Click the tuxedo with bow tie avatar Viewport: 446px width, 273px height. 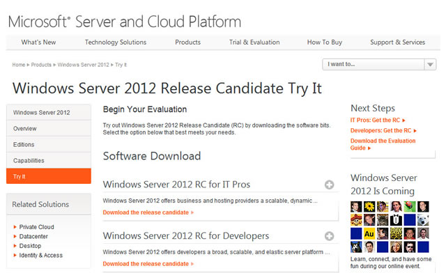coord(397,220)
